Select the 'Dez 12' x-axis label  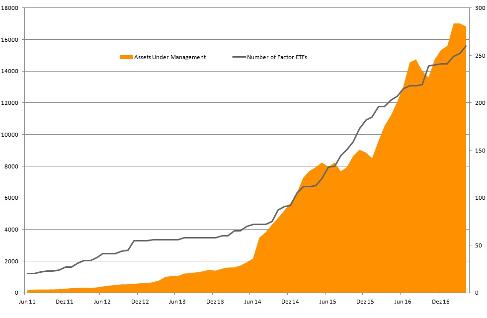[140, 301]
